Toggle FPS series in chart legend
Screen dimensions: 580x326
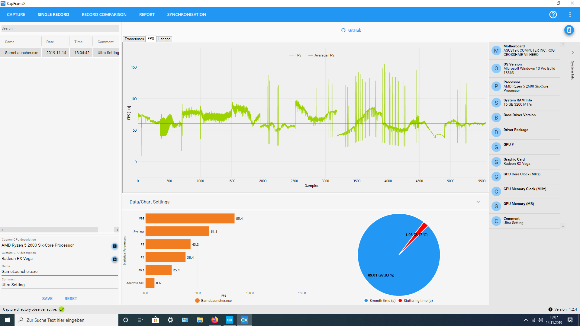pos(295,55)
